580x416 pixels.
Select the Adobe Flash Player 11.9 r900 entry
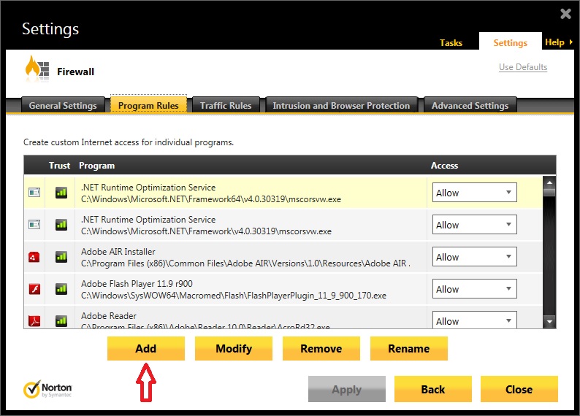click(283, 289)
